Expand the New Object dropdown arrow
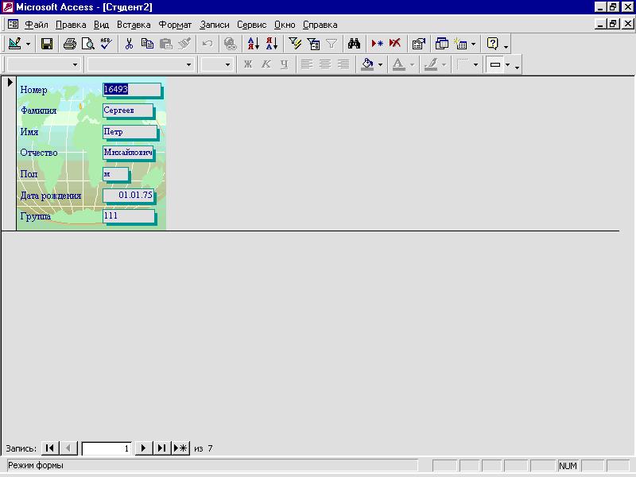 pyautogui.click(x=473, y=44)
